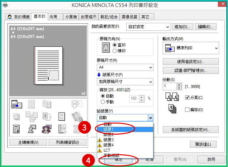Click the portrait orientation letter A icon
Image resolution: width=228 pixels, height=167 pixels.
[x=106, y=47]
